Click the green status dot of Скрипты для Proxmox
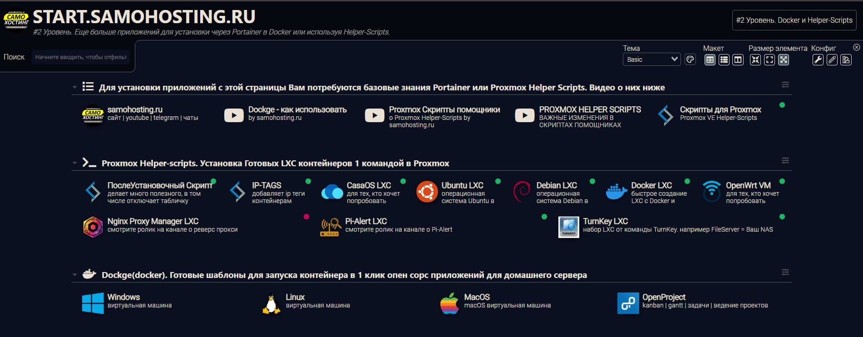The width and height of the screenshot is (863, 337). click(782, 105)
